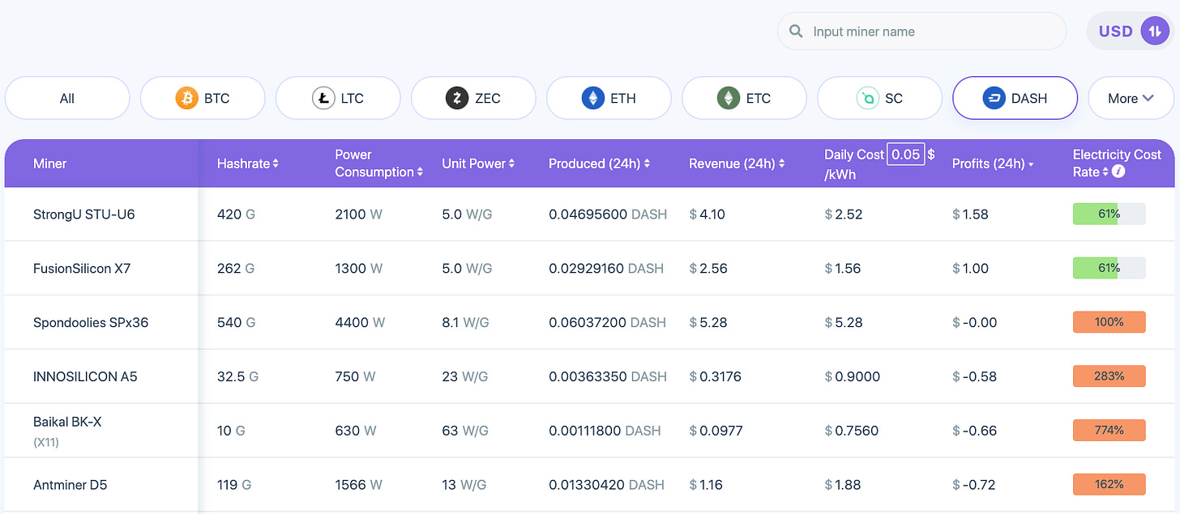Click the Siacoin logo icon
Screen dimensions: 1180x514
pyautogui.click(x=868, y=99)
